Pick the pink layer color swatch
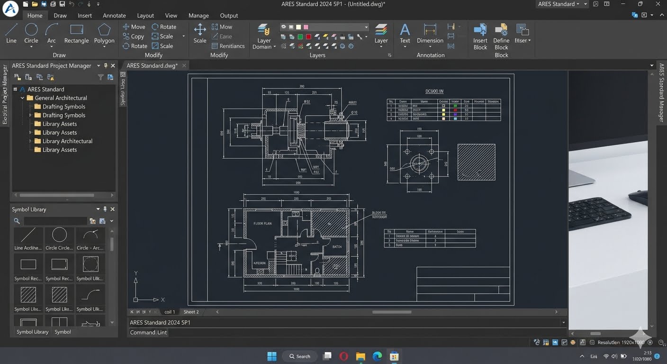This screenshot has height=364, width=667. tap(306, 27)
